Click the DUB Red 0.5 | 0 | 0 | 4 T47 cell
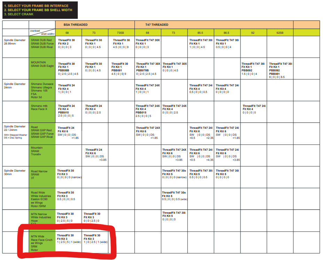The height and width of the screenshot is (260, 323). (227, 47)
